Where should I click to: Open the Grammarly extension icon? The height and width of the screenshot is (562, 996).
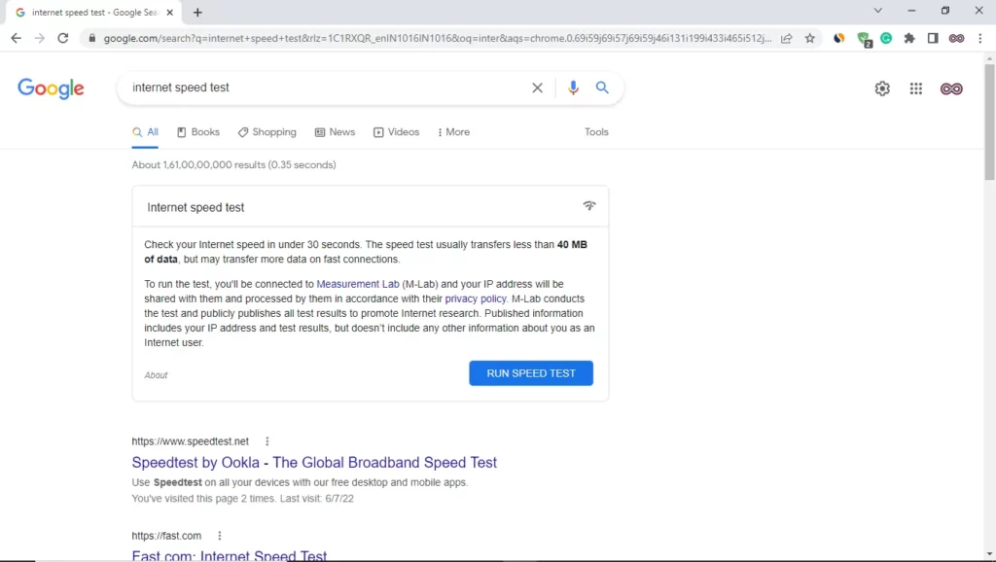point(886,38)
